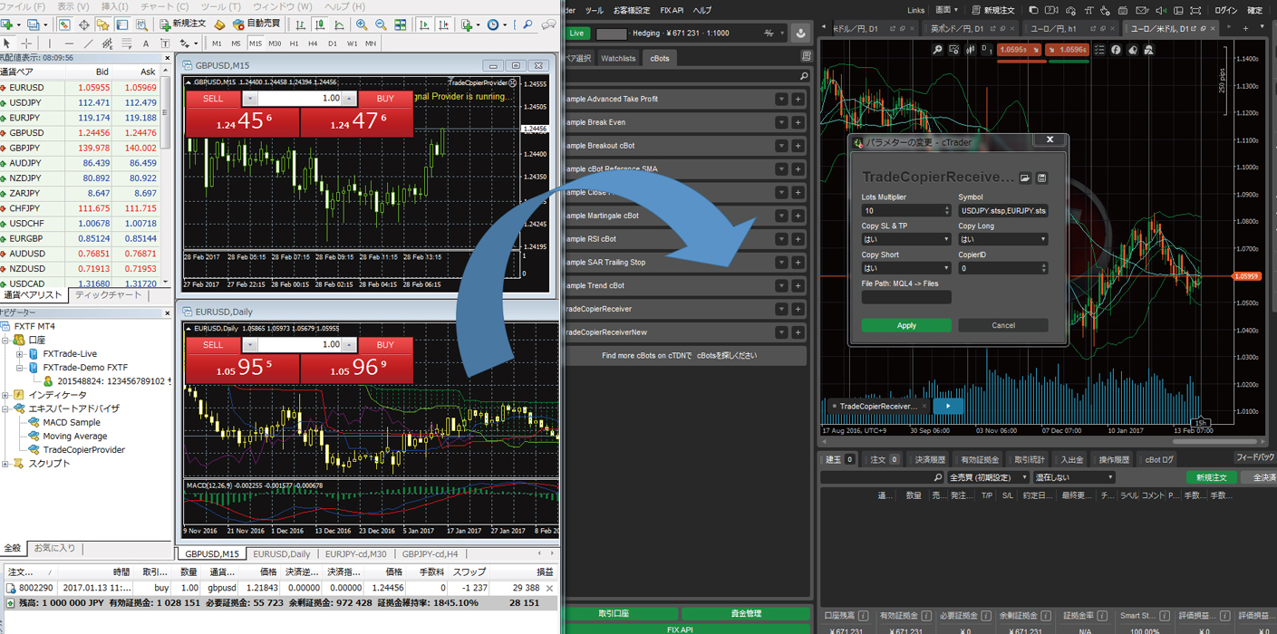Select the arrow cursor tool in MT4
The height and width of the screenshot is (634, 1277).
pyautogui.click(x=7, y=43)
